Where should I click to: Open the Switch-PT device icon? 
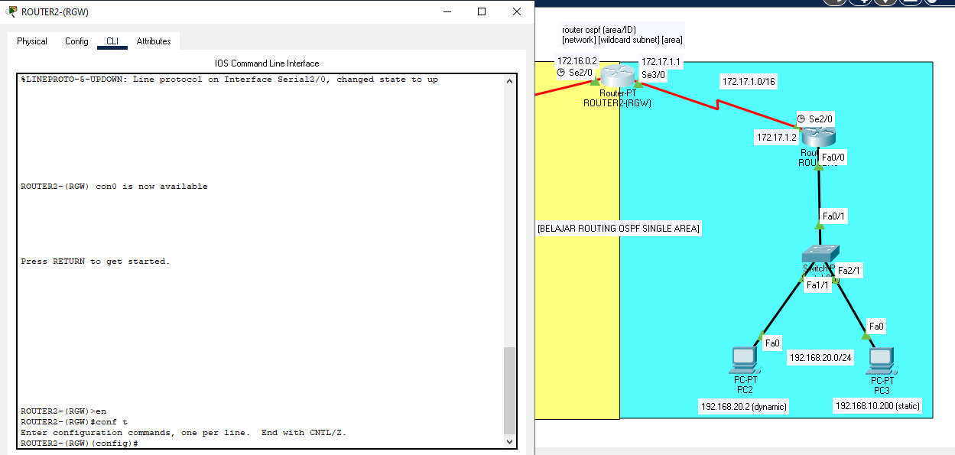[822, 252]
